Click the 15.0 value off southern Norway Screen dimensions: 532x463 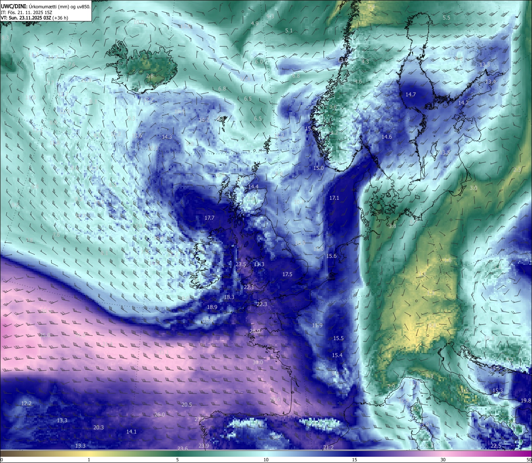[318, 168]
